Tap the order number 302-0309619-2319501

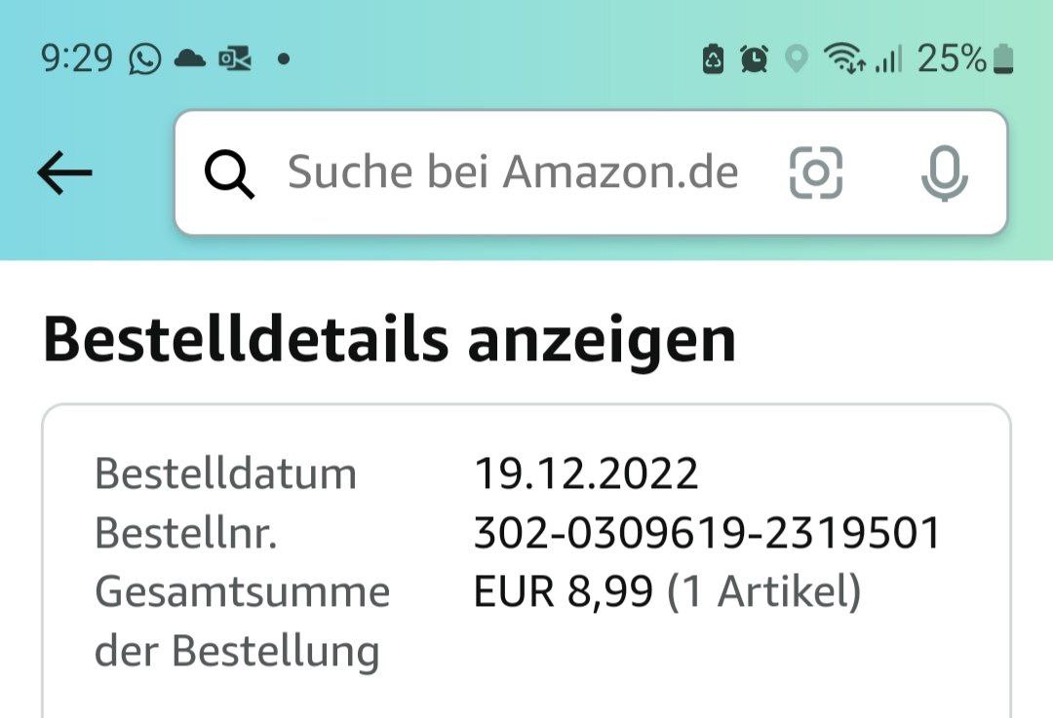click(x=708, y=533)
